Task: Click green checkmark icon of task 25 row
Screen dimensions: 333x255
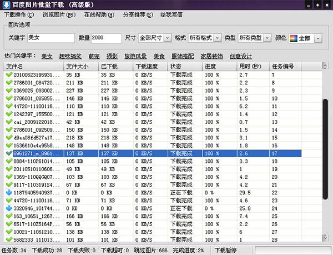Action: pyautogui.click(x=9, y=216)
